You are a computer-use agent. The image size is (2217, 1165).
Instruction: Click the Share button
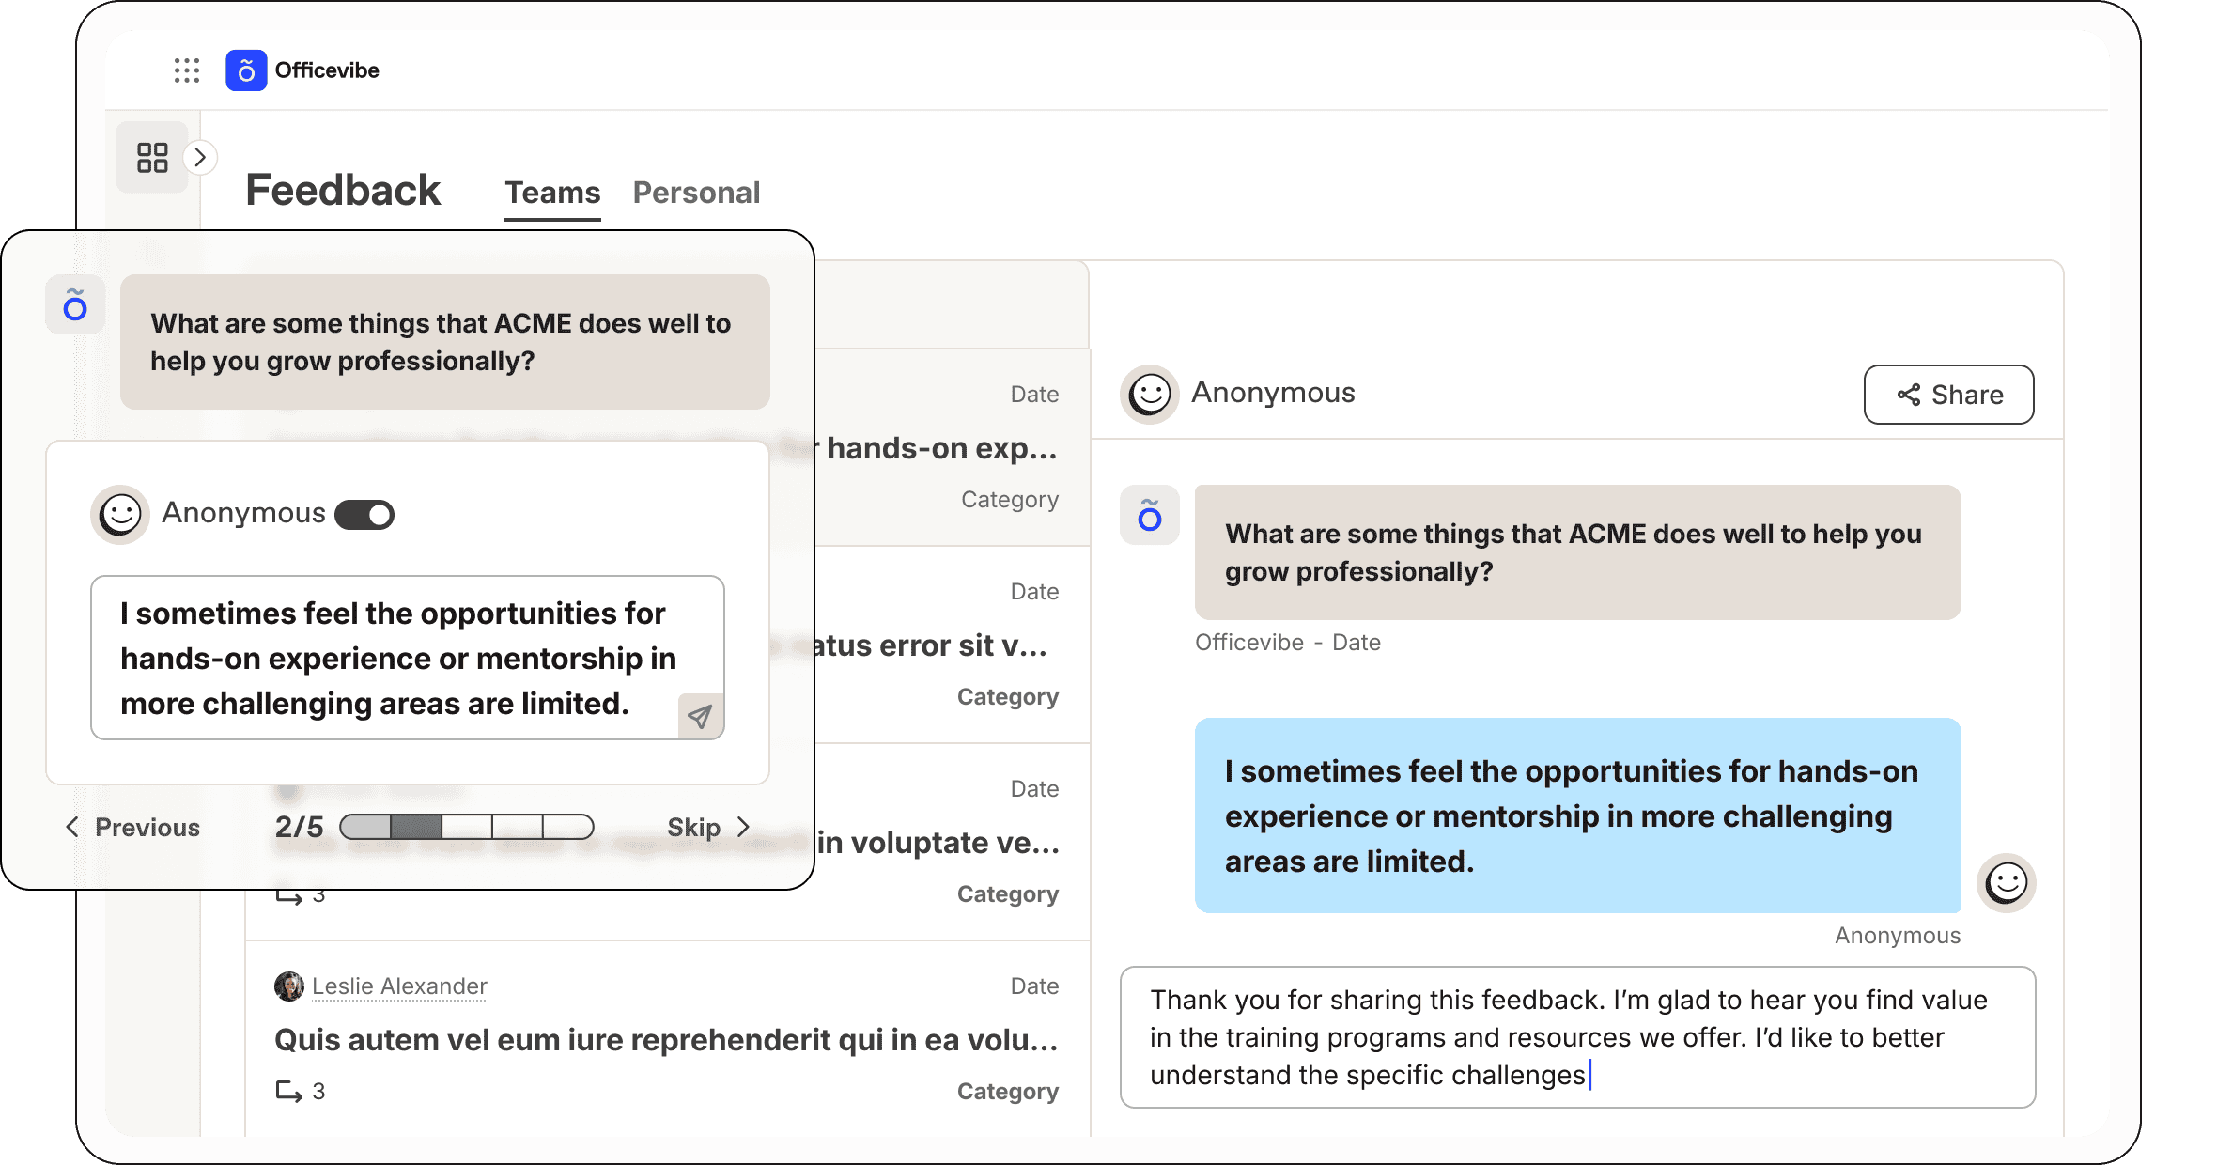(x=1948, y=395)
